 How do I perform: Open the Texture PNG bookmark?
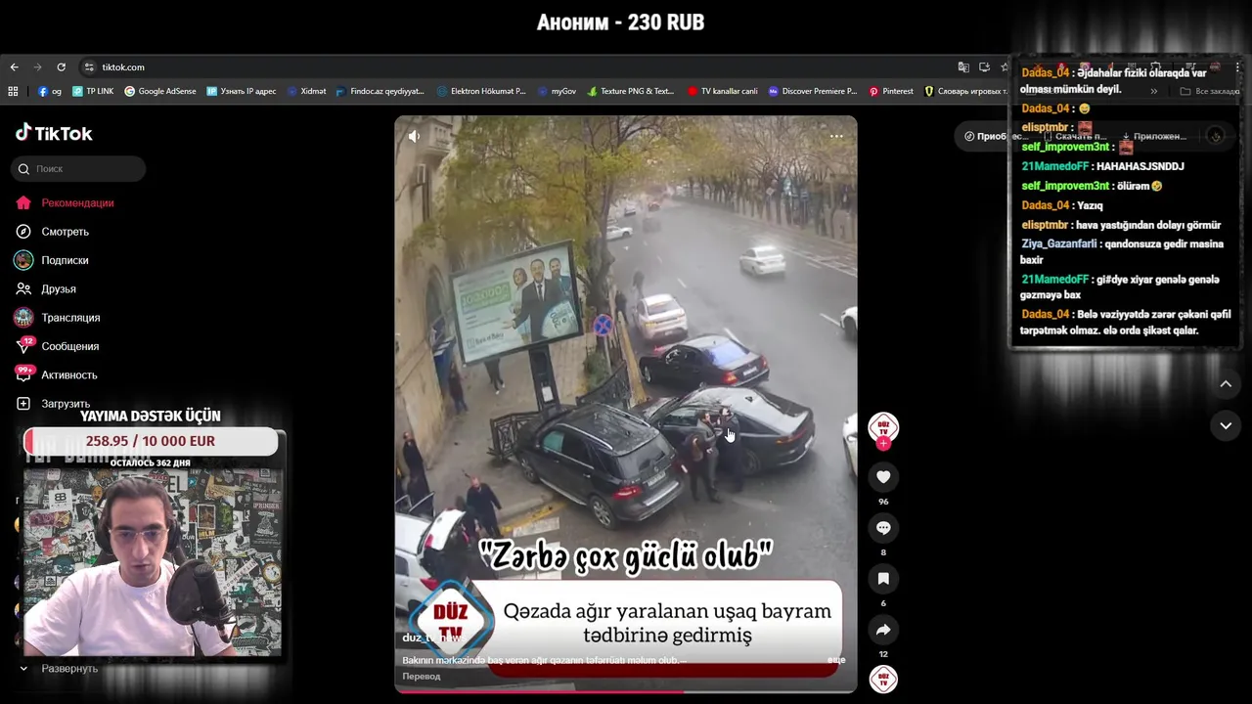pos(631,91)
